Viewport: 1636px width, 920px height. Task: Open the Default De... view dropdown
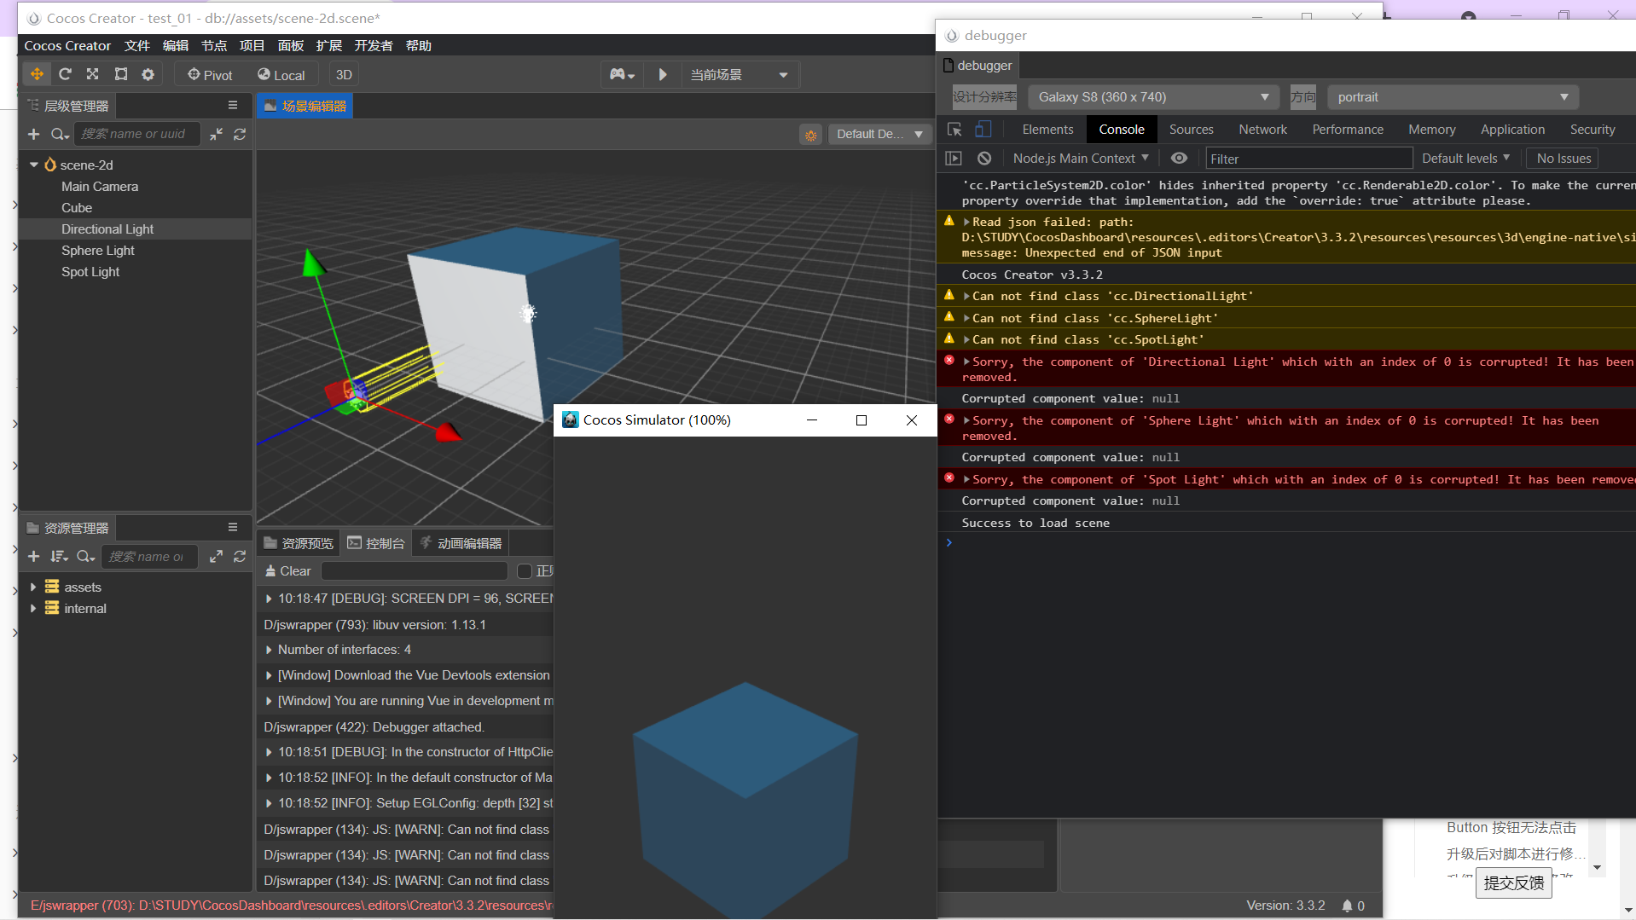[879, 135]
